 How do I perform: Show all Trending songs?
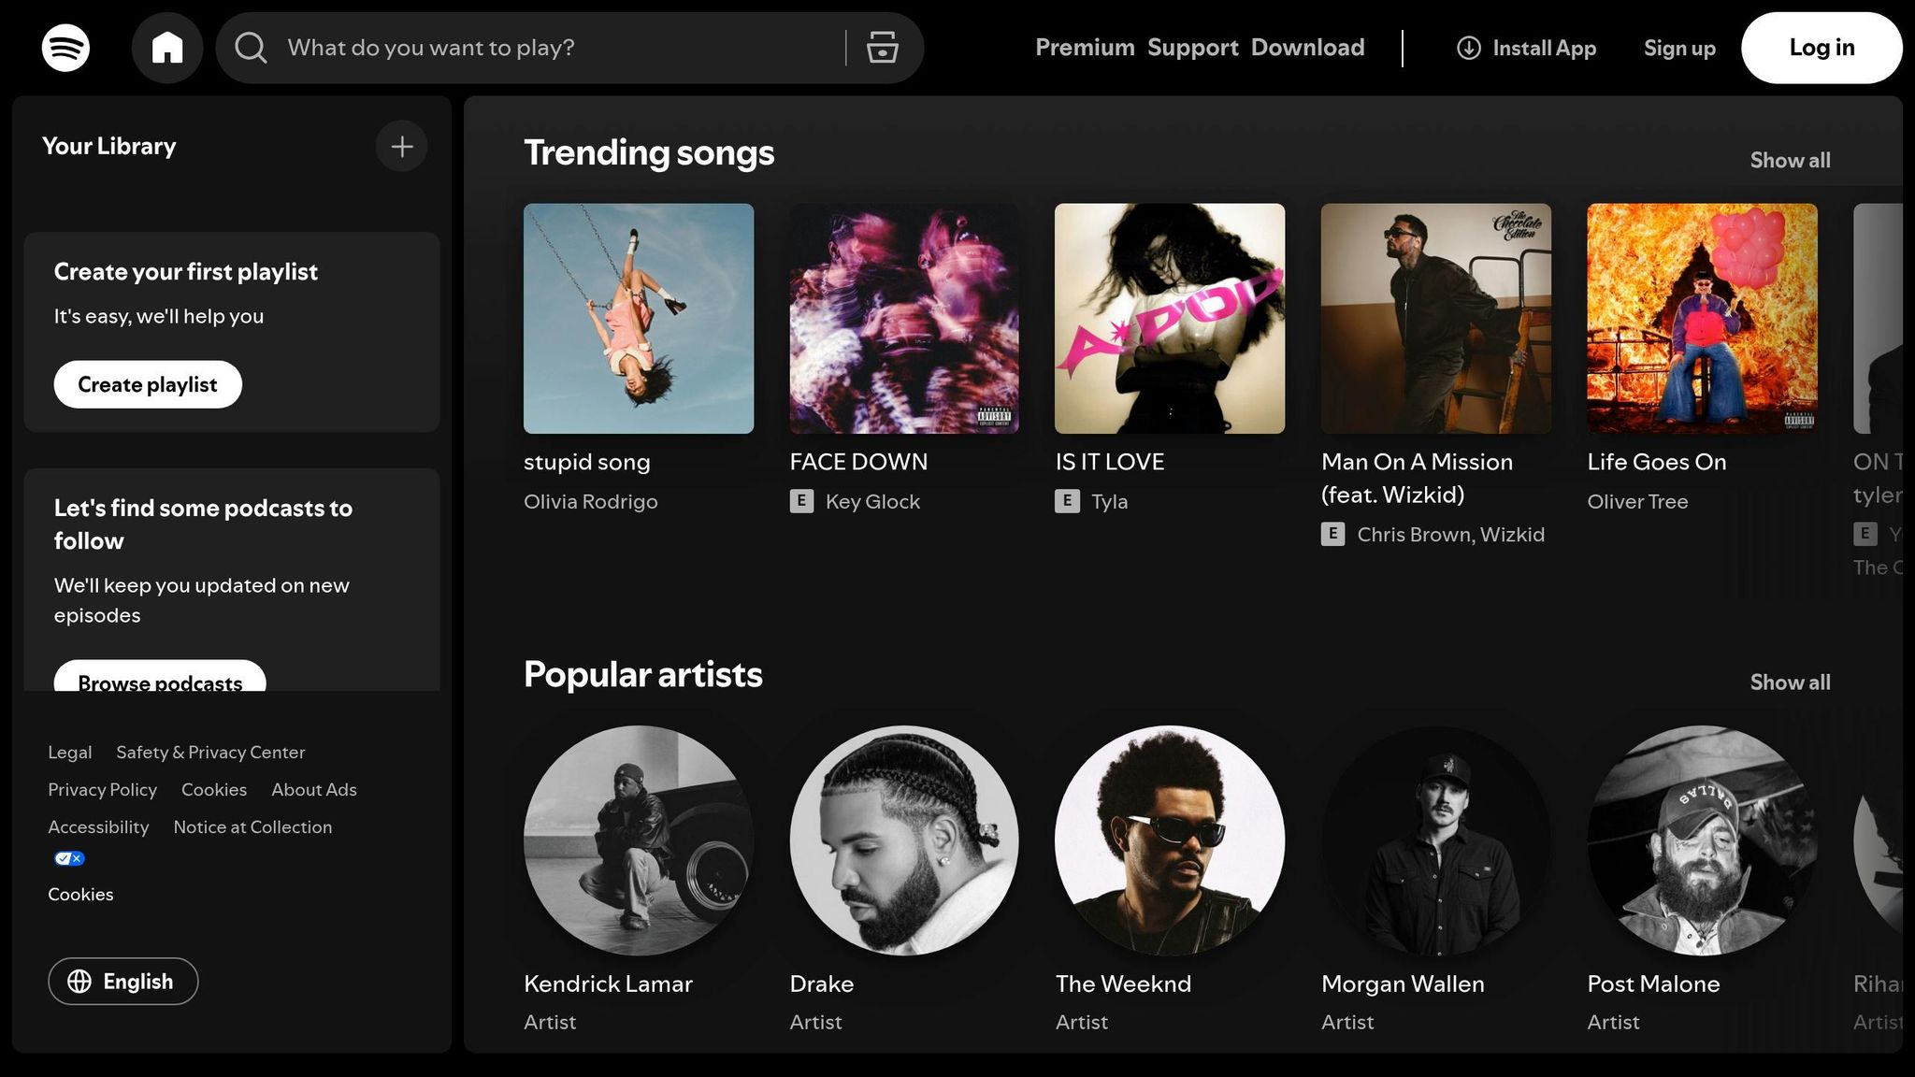click(x=1790, y=160)
